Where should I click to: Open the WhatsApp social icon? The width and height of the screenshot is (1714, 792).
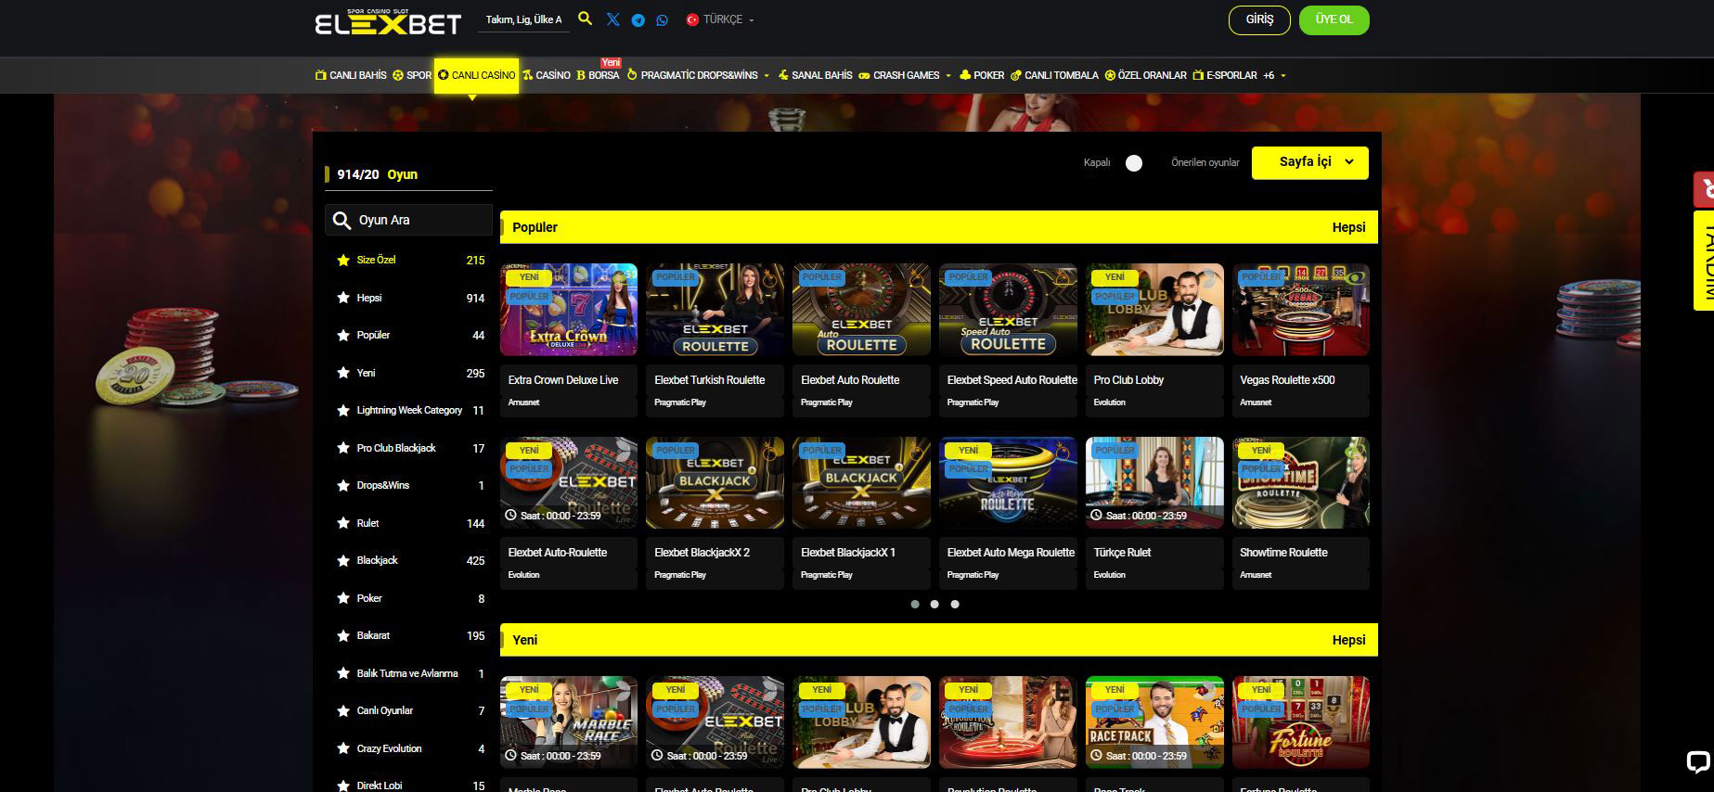662,20
